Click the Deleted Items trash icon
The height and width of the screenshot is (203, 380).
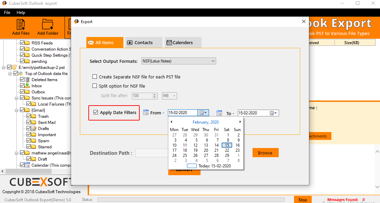(28, 80)
